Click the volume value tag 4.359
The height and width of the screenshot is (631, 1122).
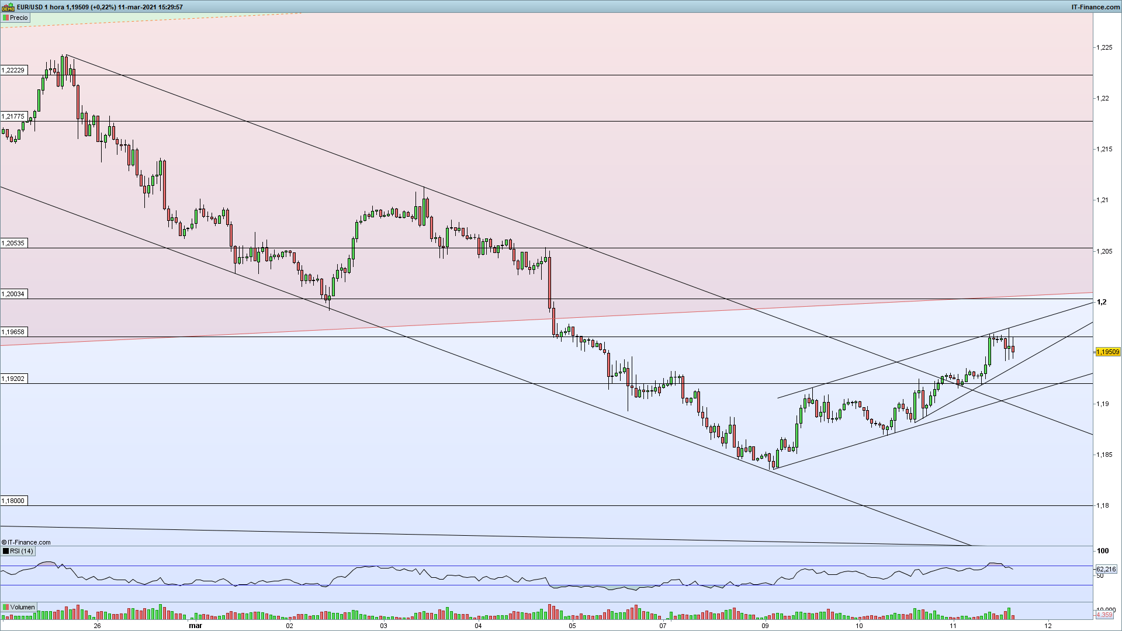[x=1104, y=615]
